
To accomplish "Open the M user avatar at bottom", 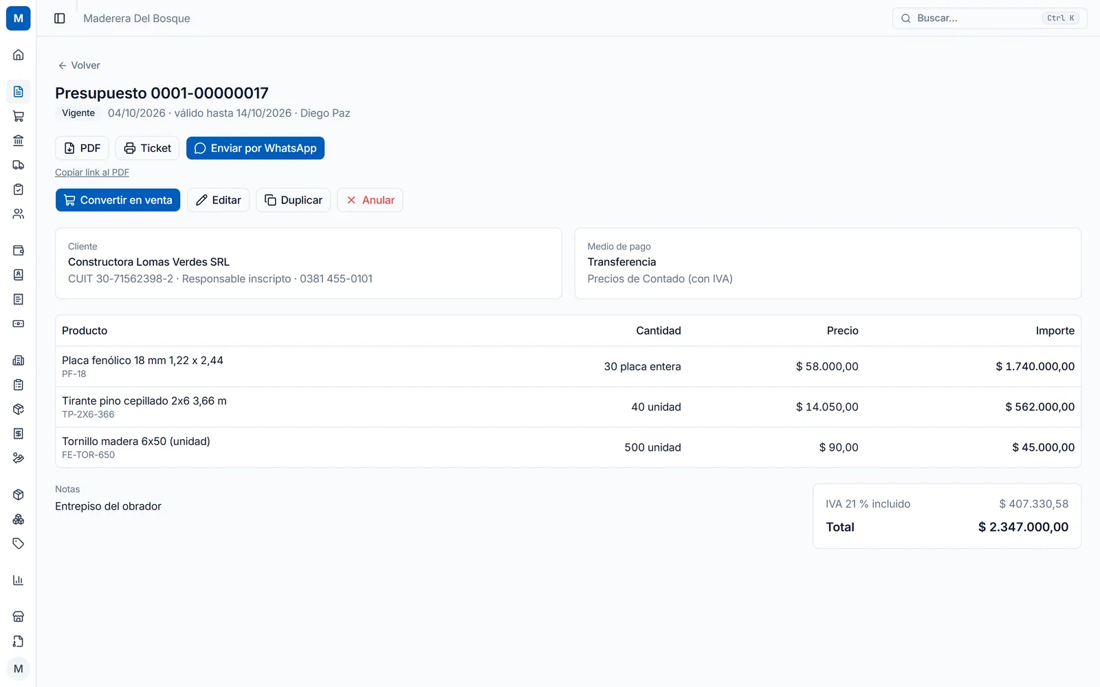I will [x=19, y=668].
